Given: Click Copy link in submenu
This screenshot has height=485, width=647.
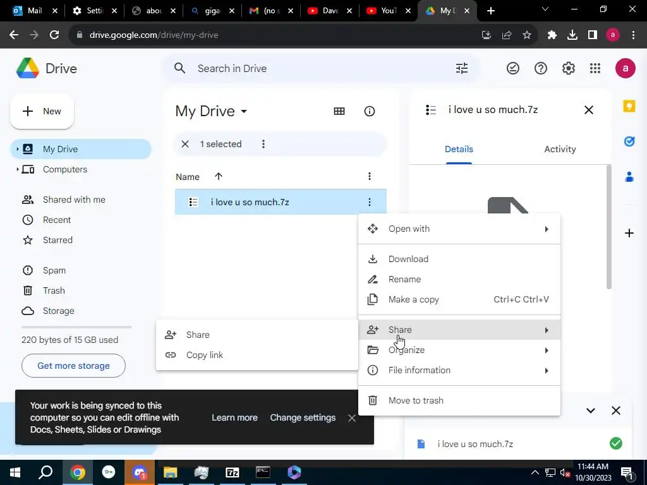Looking at the screenshot, I should click(x=257, y=355).
